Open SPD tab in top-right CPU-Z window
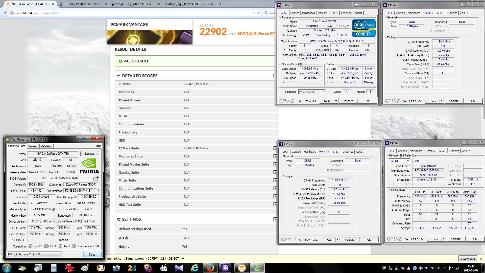 [x=440, y=13]
